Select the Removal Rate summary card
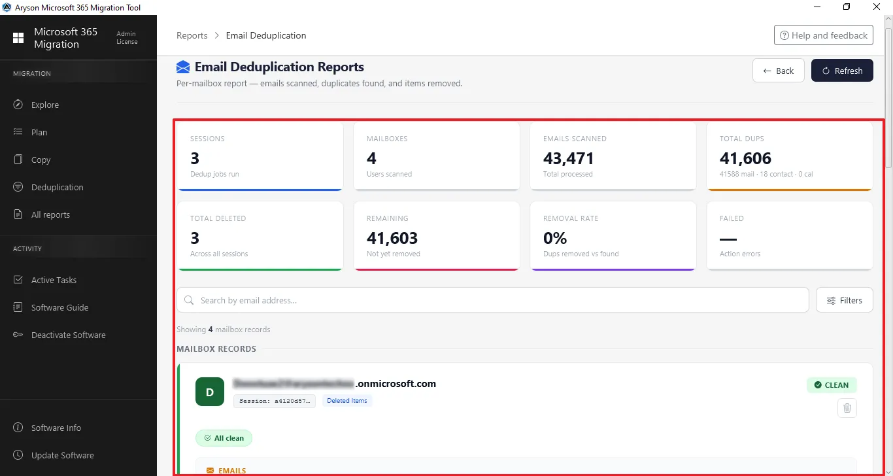This screenshot has height=476, width=893. coord(613,236)
